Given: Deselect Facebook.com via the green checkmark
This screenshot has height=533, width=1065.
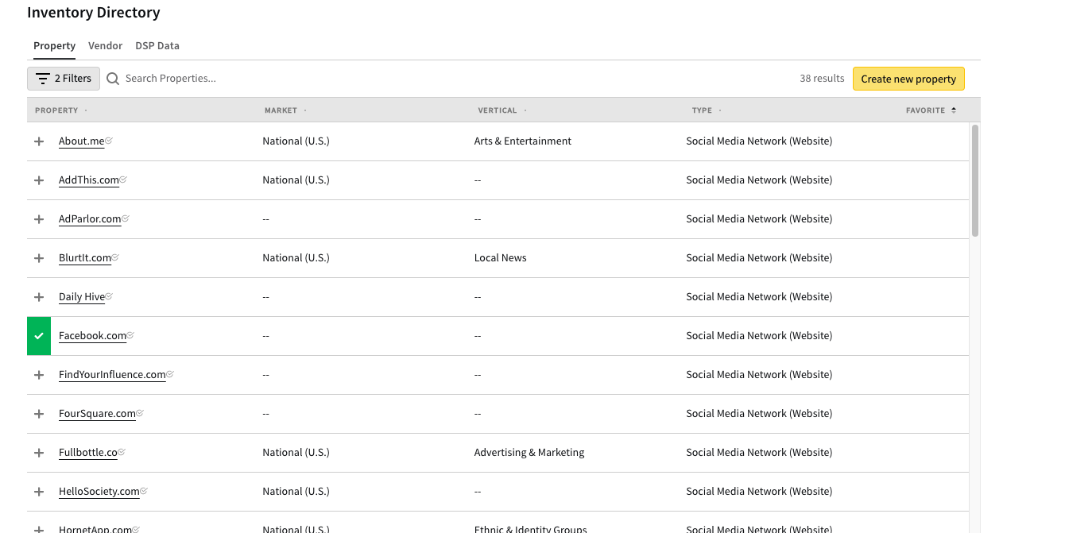Looking at the screenshot, I should [39, 336].
